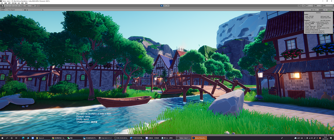Open the taskbar clock showing 16:43

coord(325,138)
